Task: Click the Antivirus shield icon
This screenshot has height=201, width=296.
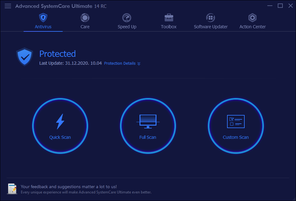Action: click(x=43, y=18)
